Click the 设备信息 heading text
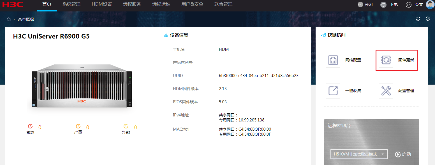The height and width of the screenshot is (165, 435). [x=179, y=35]
